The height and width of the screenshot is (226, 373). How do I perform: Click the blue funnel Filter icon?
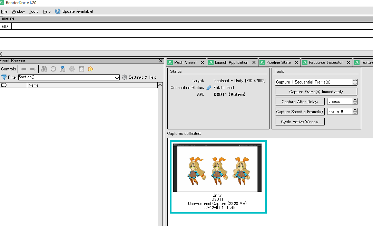[x=4, y=77]
